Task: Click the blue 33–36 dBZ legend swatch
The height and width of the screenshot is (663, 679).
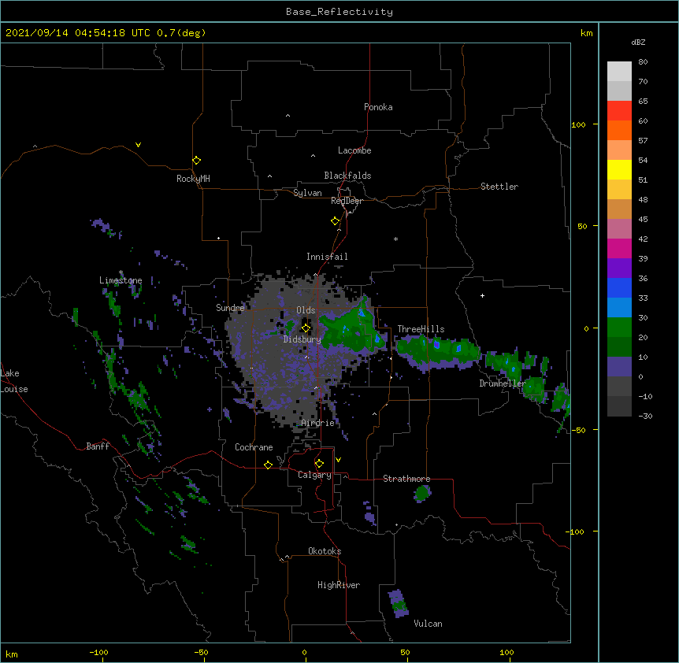Action: pos(619,287)
